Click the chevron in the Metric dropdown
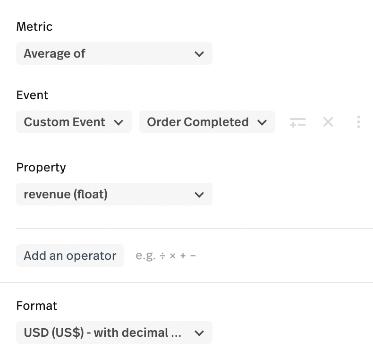Screen dimensions: 373x358 point(199,54)
